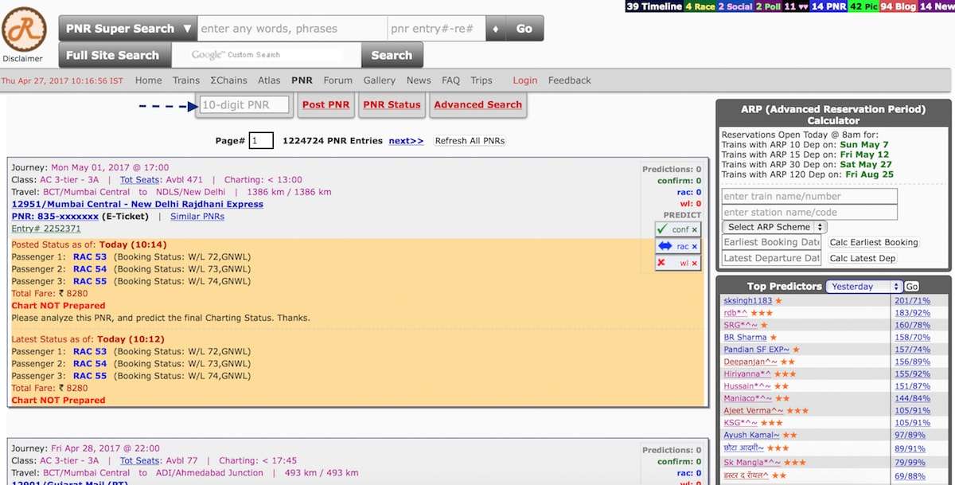
Task: Click Calc Earliest Booking button
Action: click(x=874, y=242)
